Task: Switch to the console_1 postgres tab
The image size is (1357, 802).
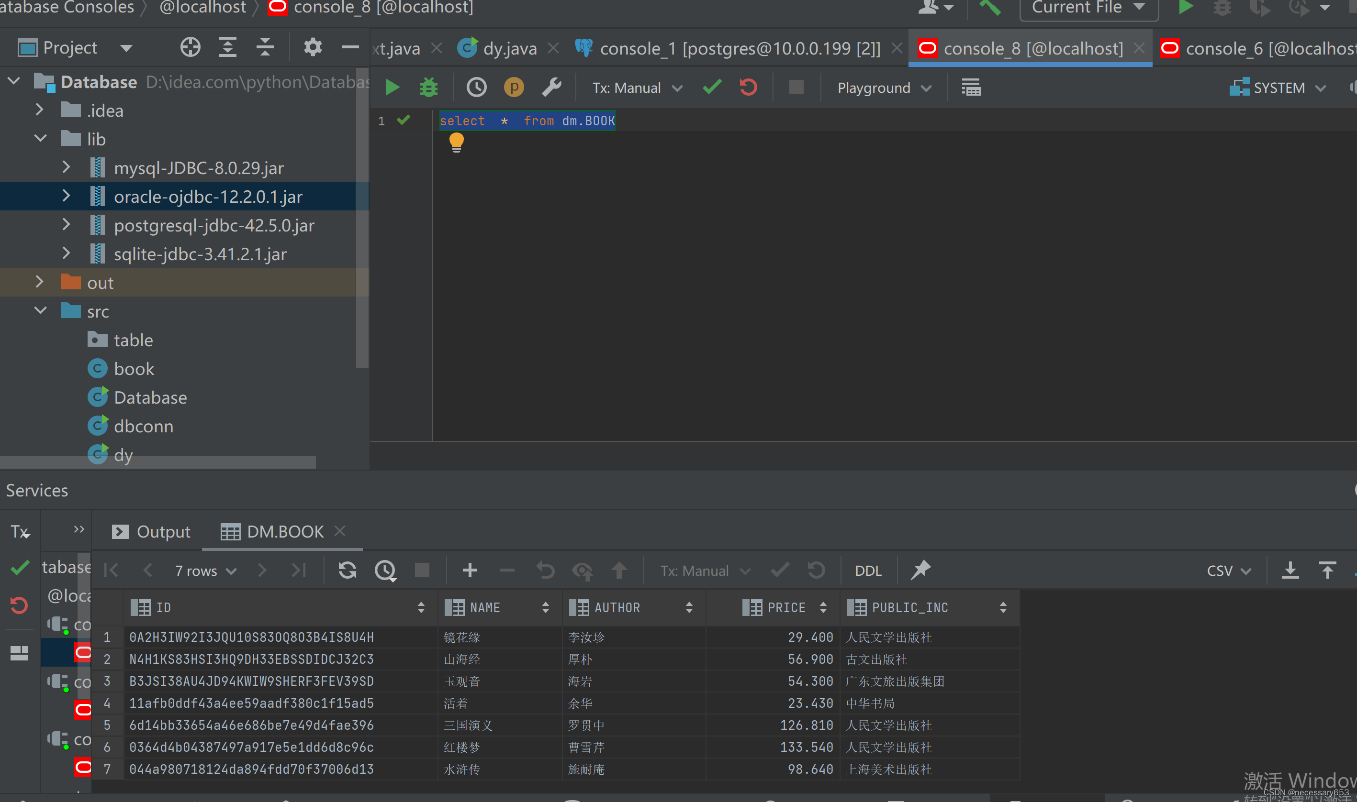Action: [740, 49]
